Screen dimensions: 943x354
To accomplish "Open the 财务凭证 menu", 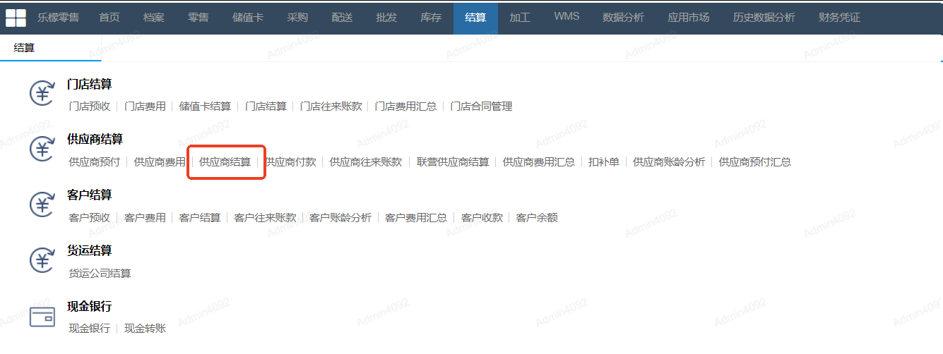I will (x=839, y=18).
